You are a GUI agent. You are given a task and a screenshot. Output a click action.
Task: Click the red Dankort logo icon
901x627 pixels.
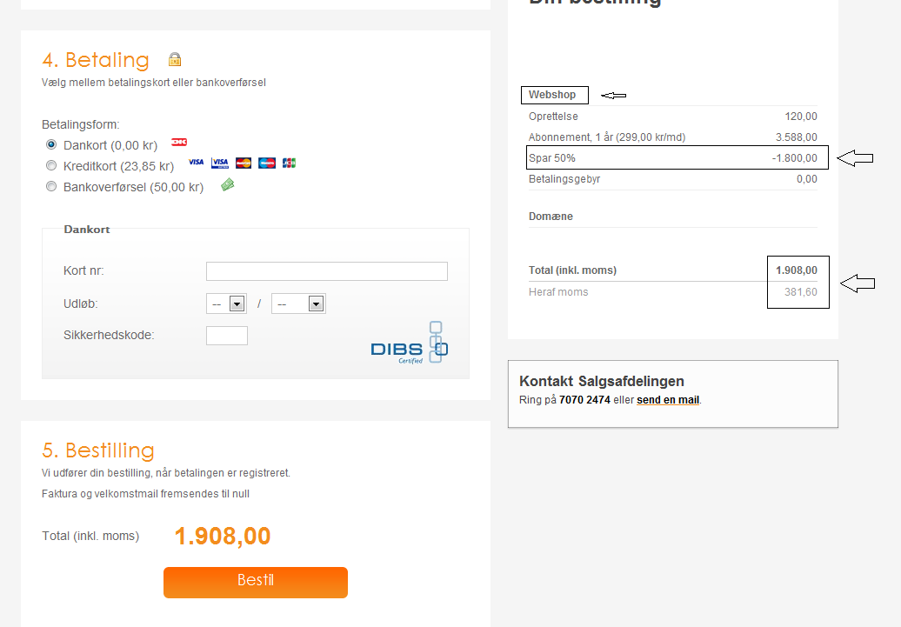tap(179, 143)
